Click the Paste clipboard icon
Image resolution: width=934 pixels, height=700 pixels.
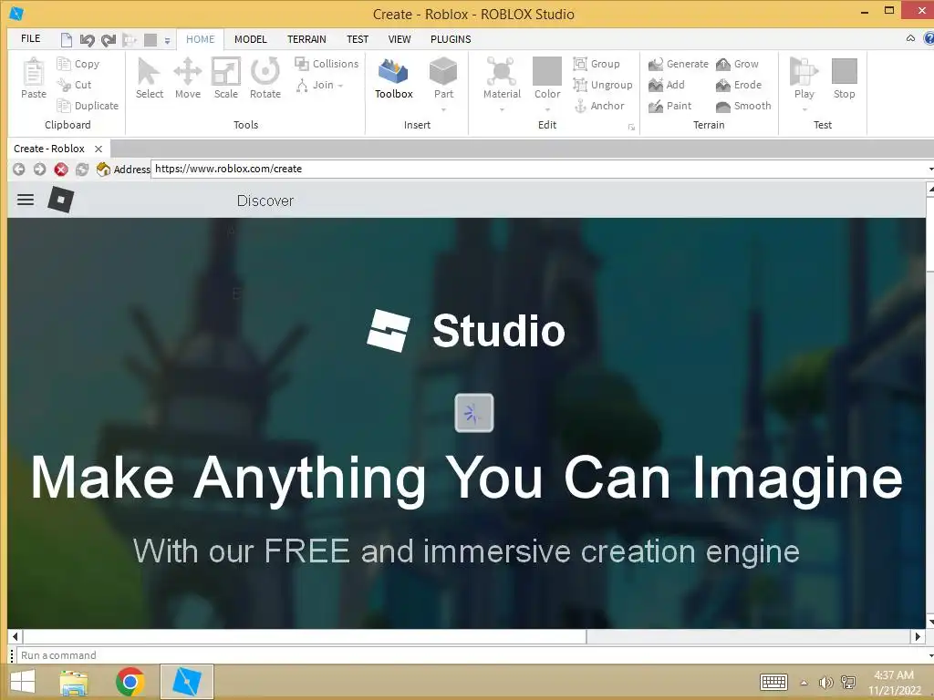34,78
